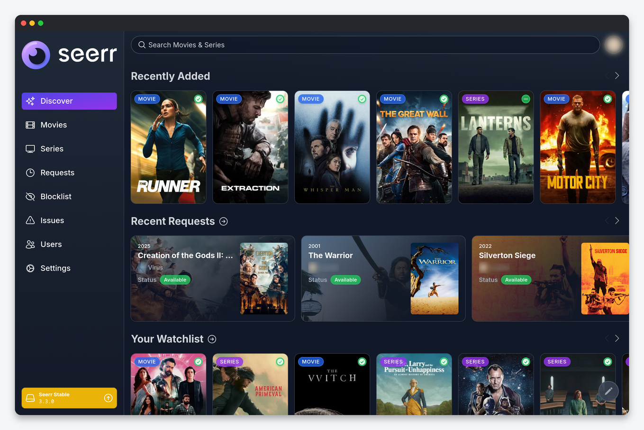Open Silverton Siege request title

click(507, 256)
